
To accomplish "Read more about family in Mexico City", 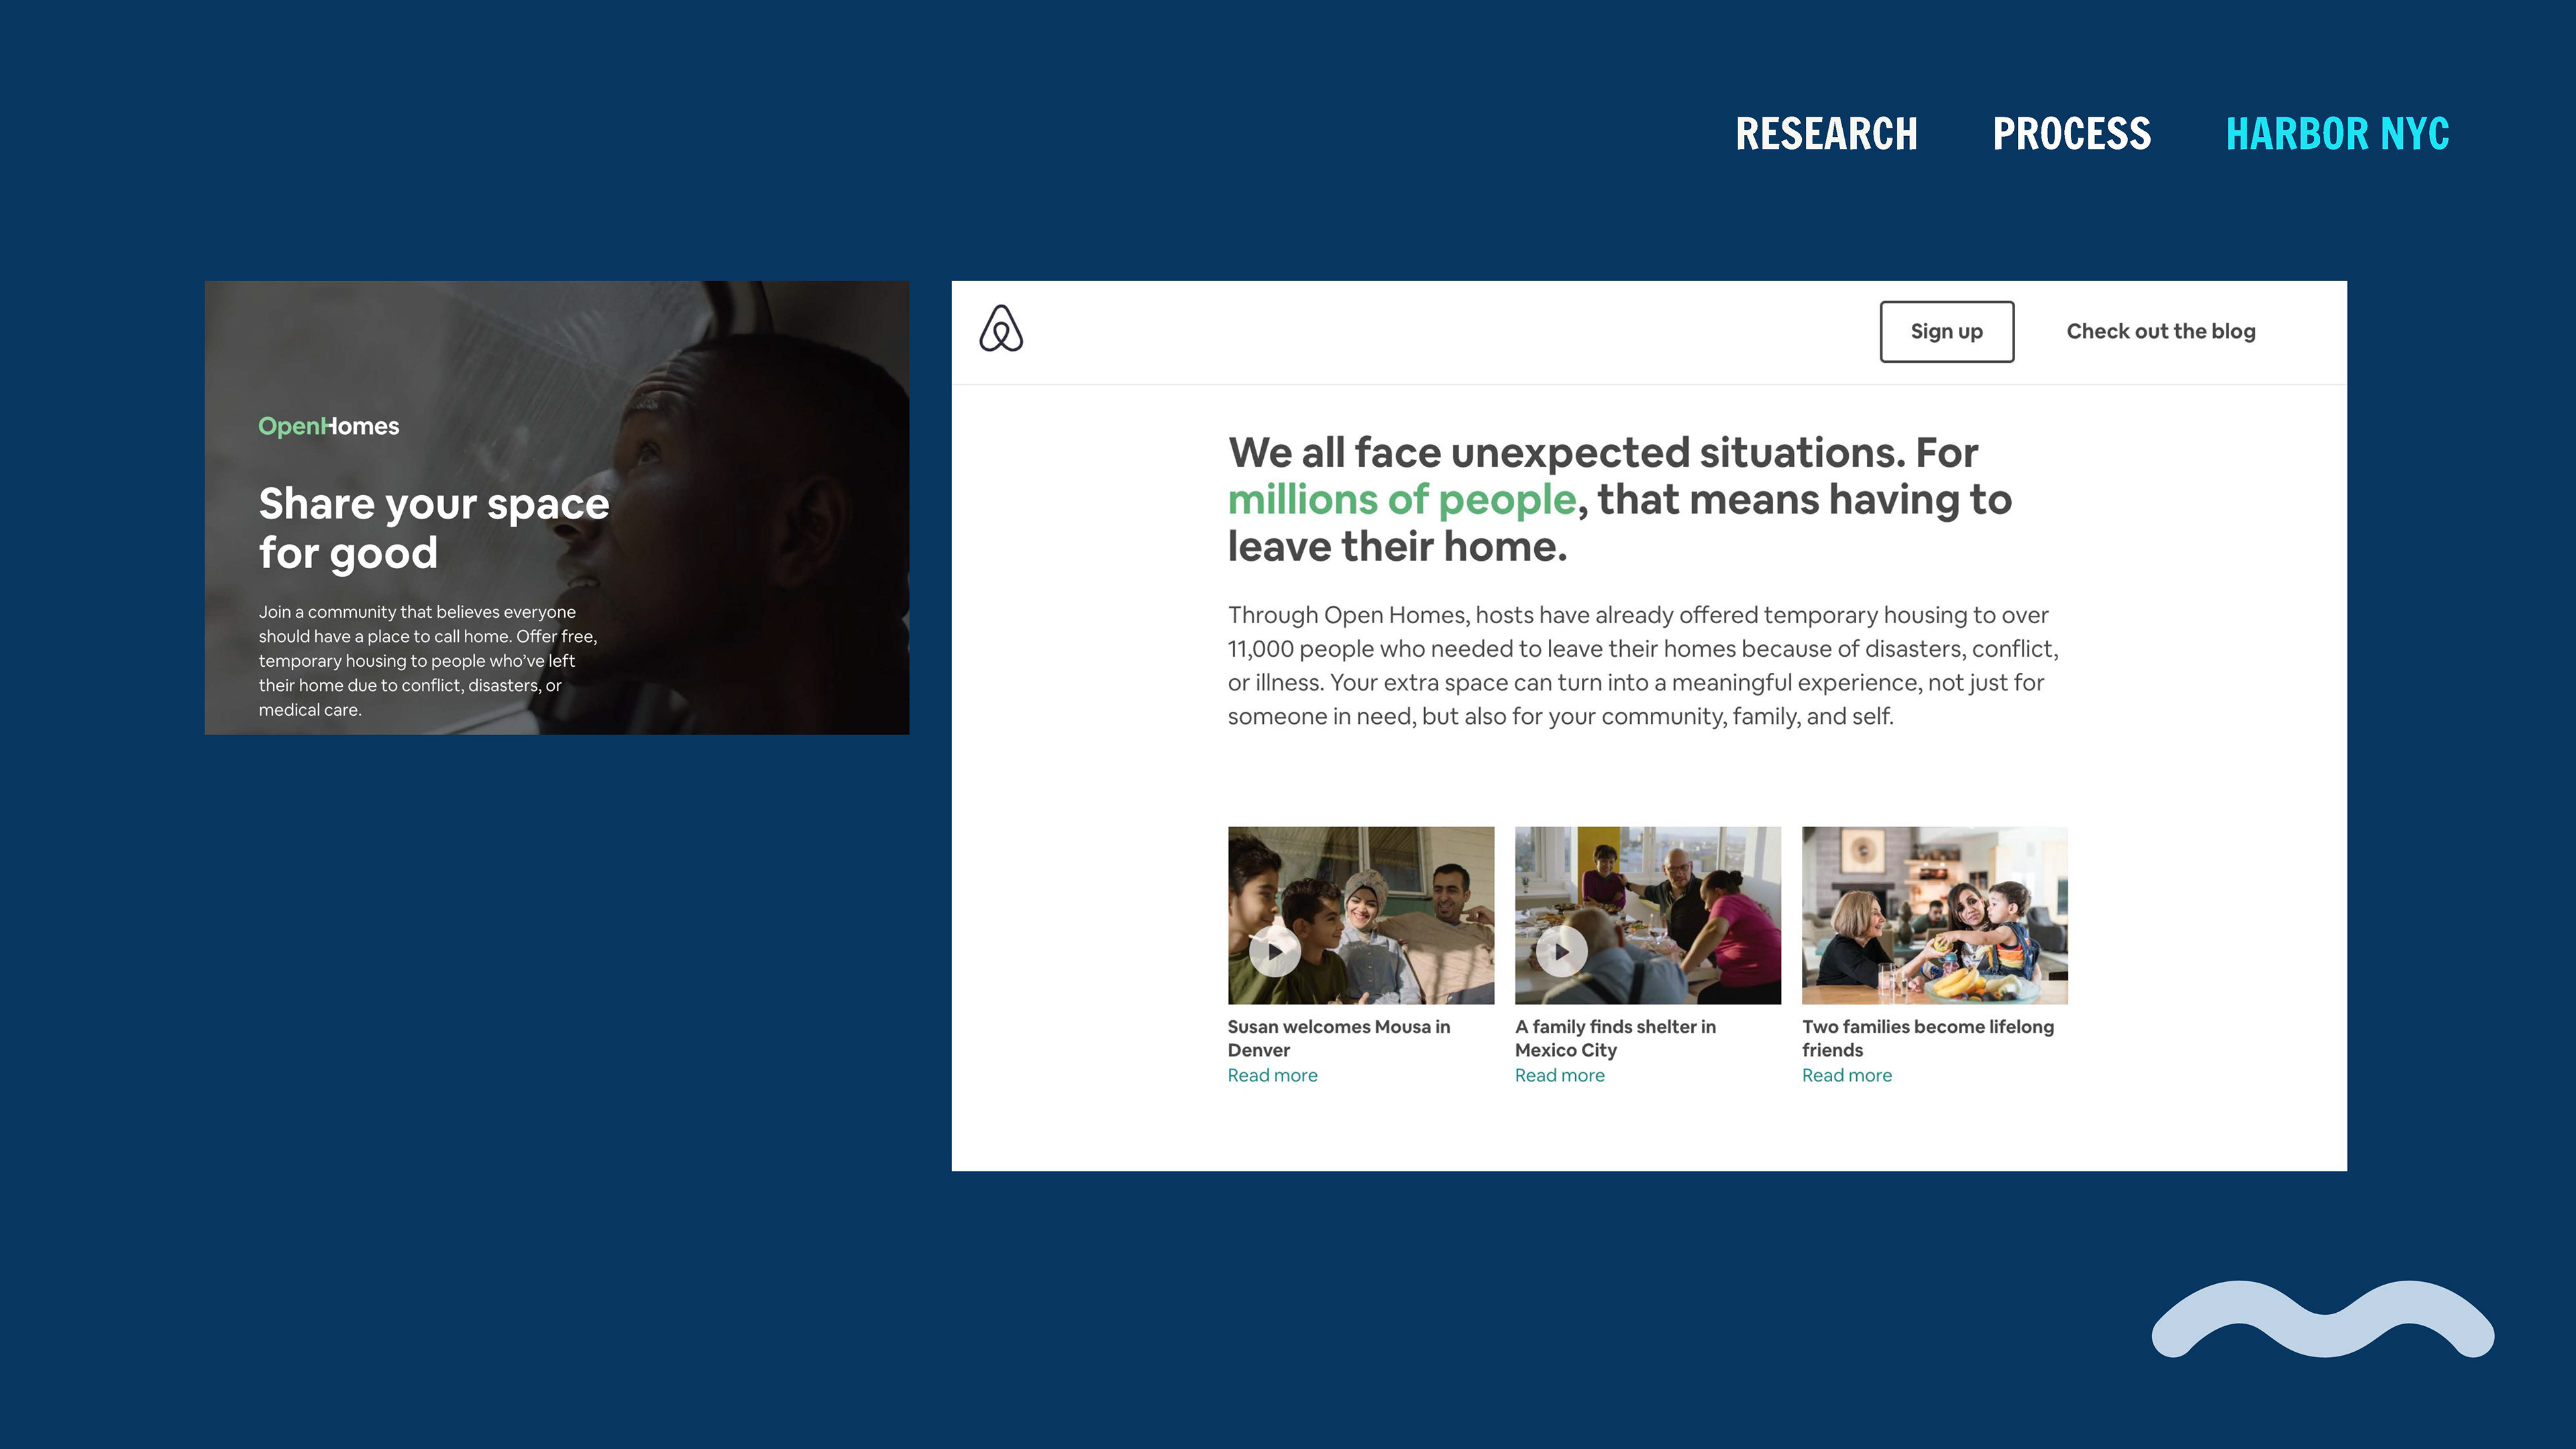I will [x=1559, y=1075].
